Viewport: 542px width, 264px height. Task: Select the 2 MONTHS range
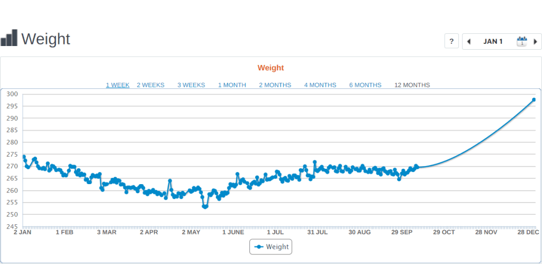coord(275,85)
